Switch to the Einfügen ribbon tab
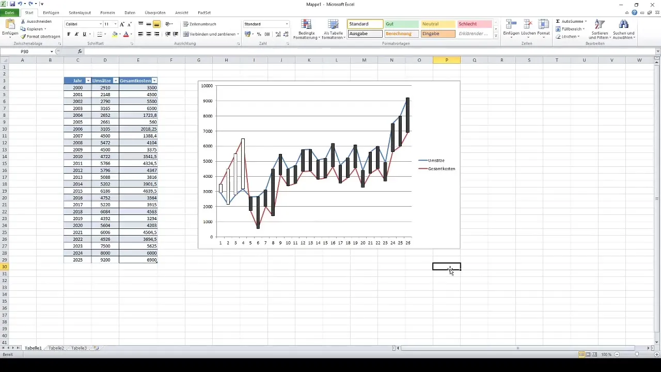661x372 pixels. coord(51,12)
